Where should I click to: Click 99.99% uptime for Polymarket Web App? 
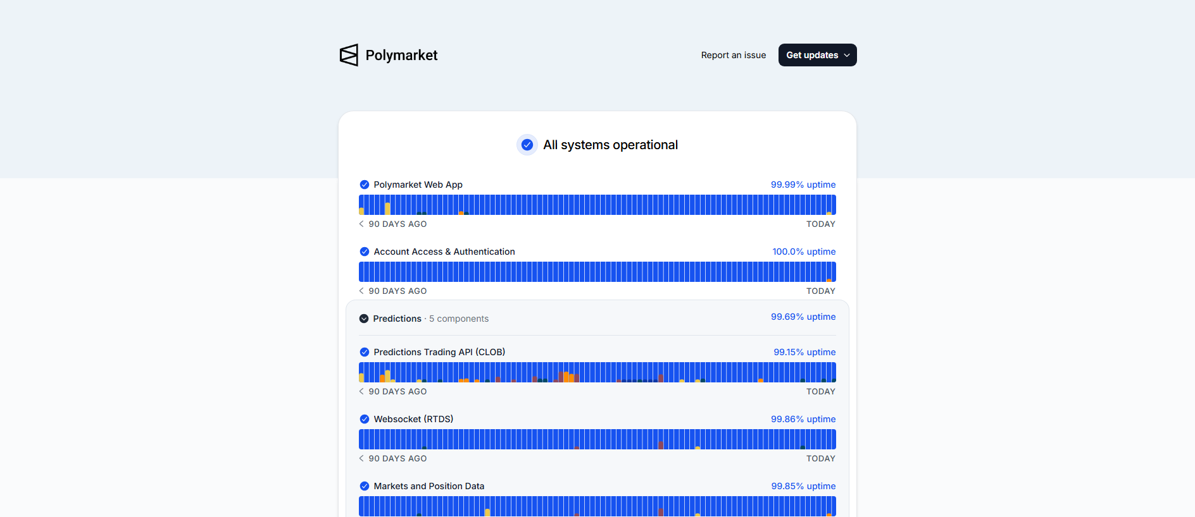click(x=803, y=185)
